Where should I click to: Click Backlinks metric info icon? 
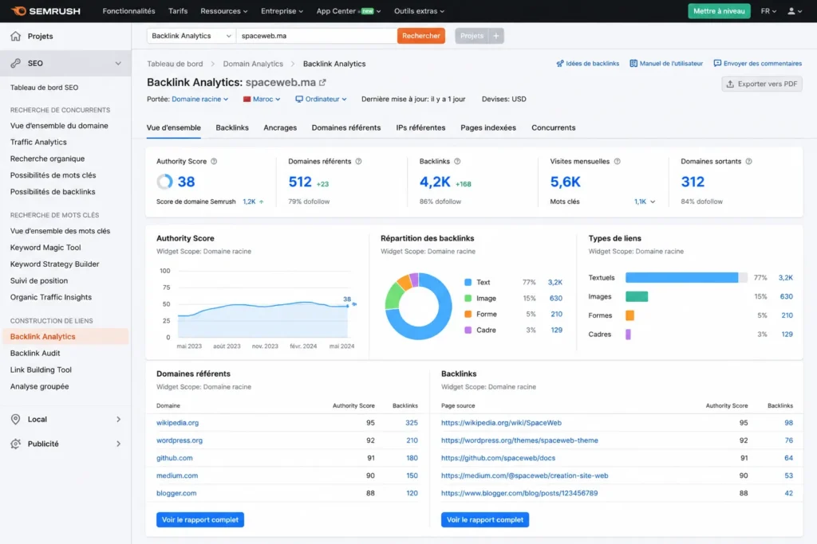(457, 161)
